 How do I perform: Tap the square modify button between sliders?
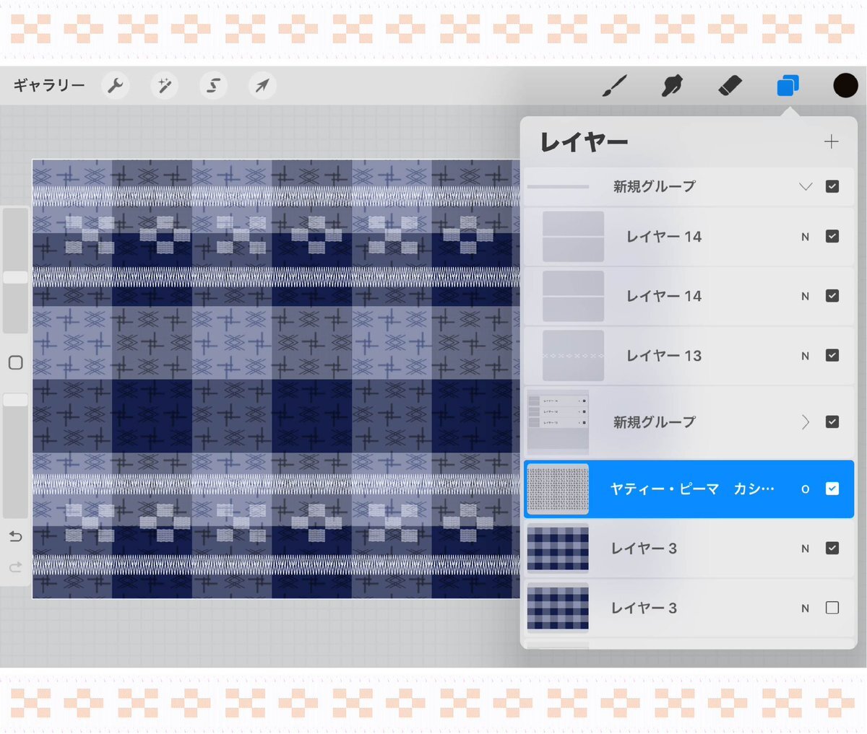tap(15, 363)
